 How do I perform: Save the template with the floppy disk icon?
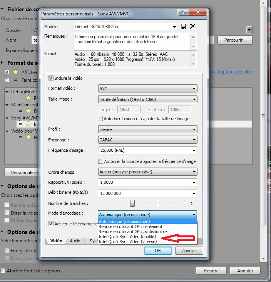point(184,27)
